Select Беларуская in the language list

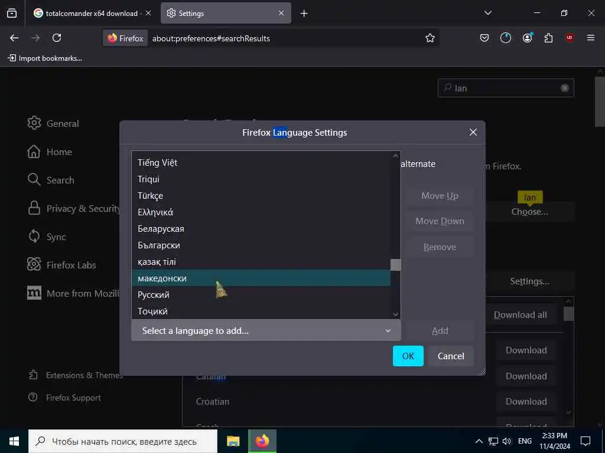coord(261,229)
